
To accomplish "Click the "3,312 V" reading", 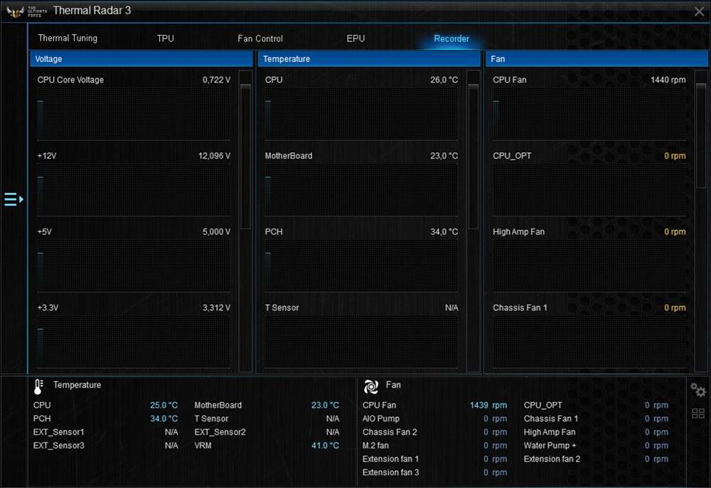I will [216, 307].
